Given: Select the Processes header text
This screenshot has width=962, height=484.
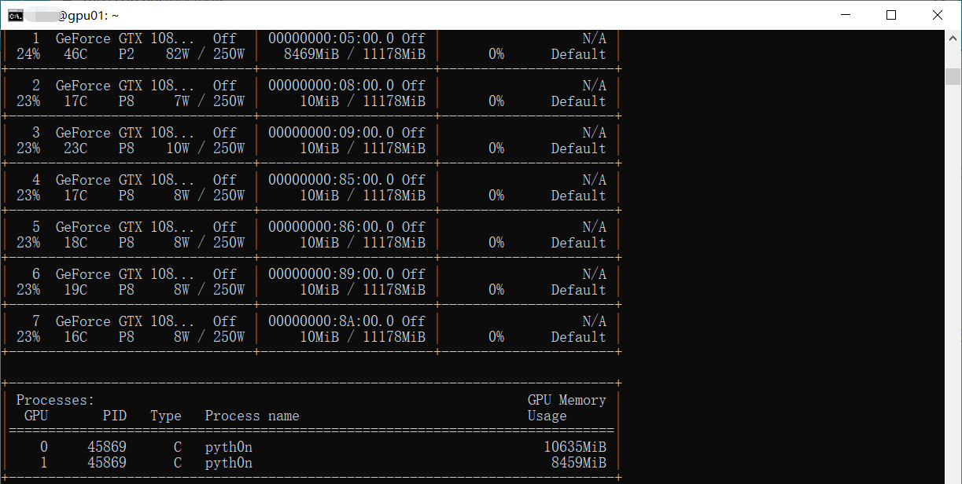Looking at the screenshot, I should click(x=53, y=399).
